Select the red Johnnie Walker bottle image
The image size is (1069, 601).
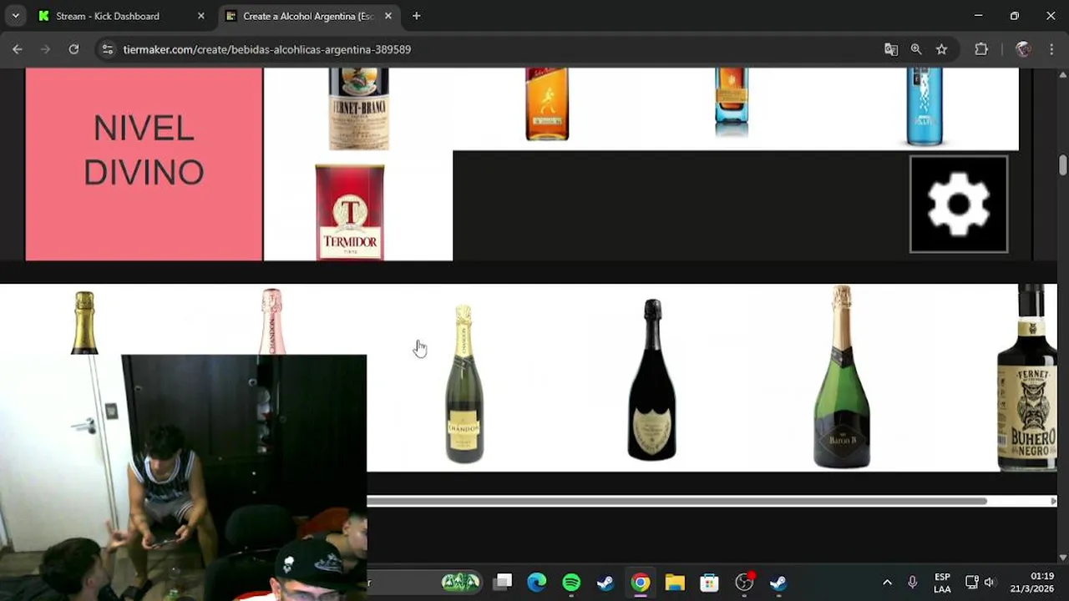[547, 104]
